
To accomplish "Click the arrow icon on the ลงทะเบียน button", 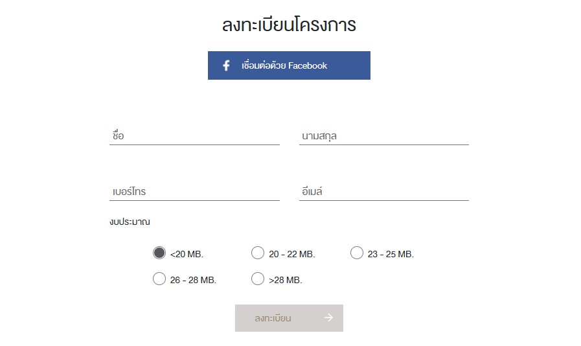I will (328, 317).
